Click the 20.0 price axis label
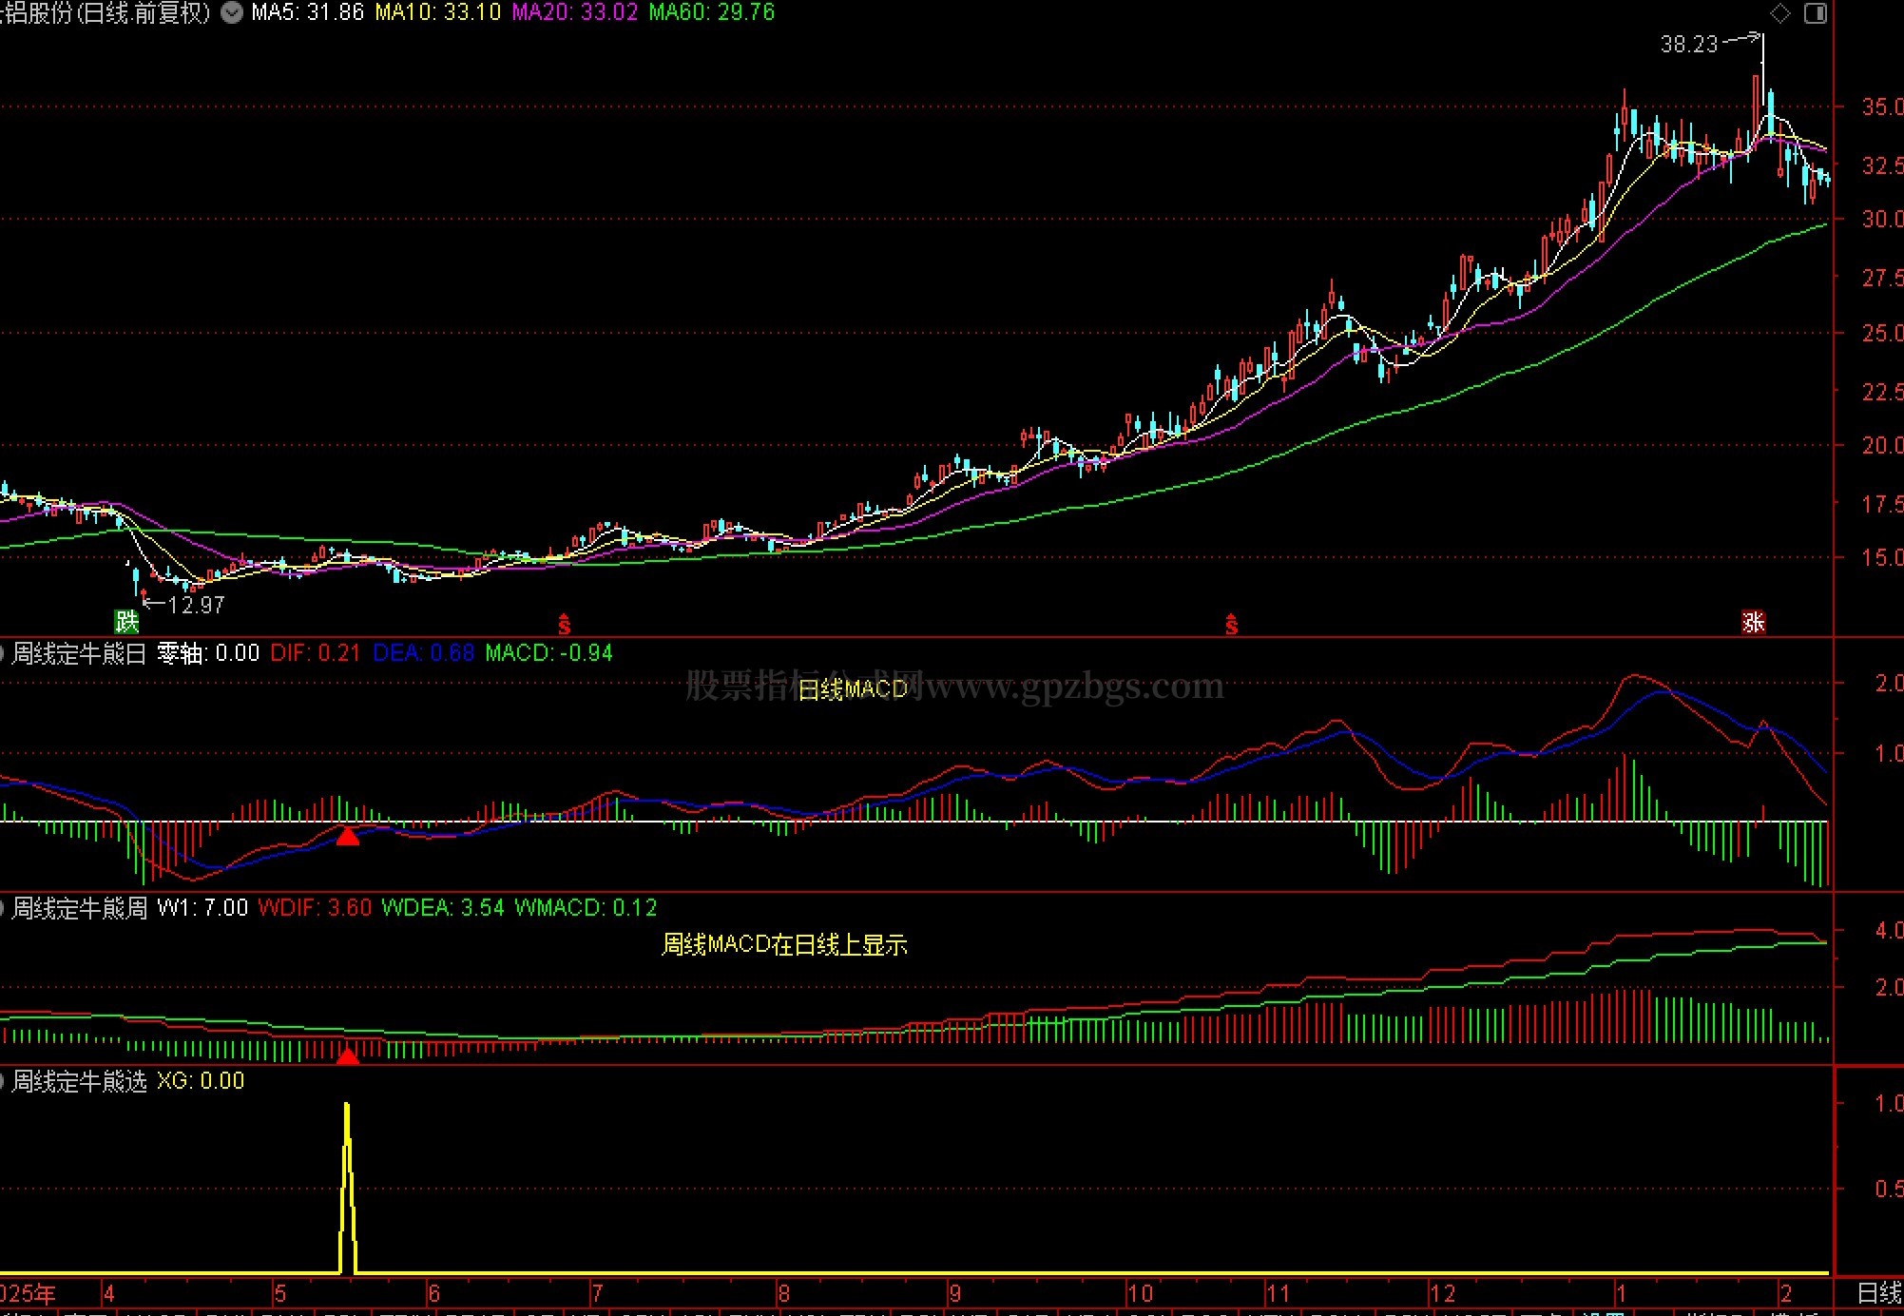The image size is (1904, 1316). pyautogui.click(x=1881, y=445)
